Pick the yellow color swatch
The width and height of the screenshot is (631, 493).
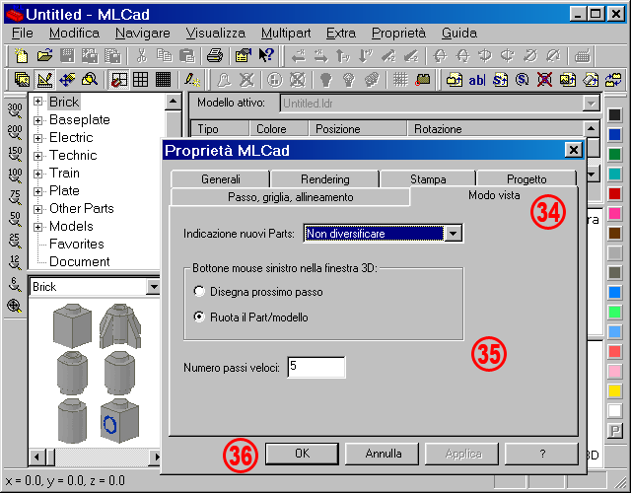point(614,390)
